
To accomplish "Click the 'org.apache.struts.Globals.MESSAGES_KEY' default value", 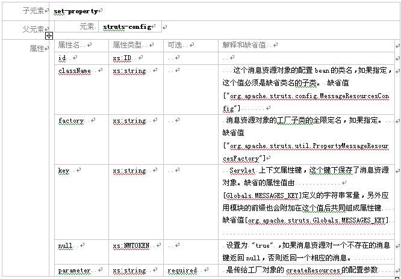I will (317, 220).
